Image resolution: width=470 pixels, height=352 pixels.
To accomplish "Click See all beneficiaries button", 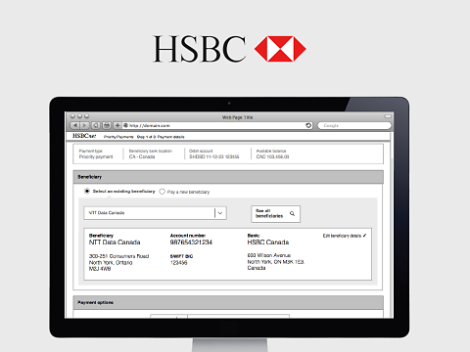I will point(275,214).
